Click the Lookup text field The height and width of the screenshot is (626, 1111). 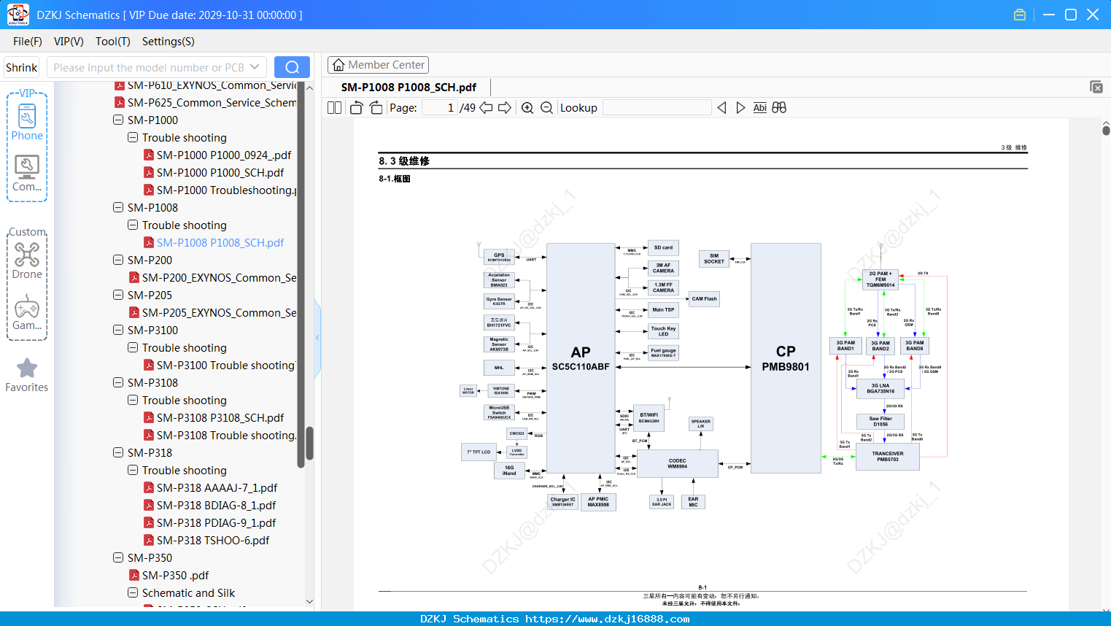(657, 108)
